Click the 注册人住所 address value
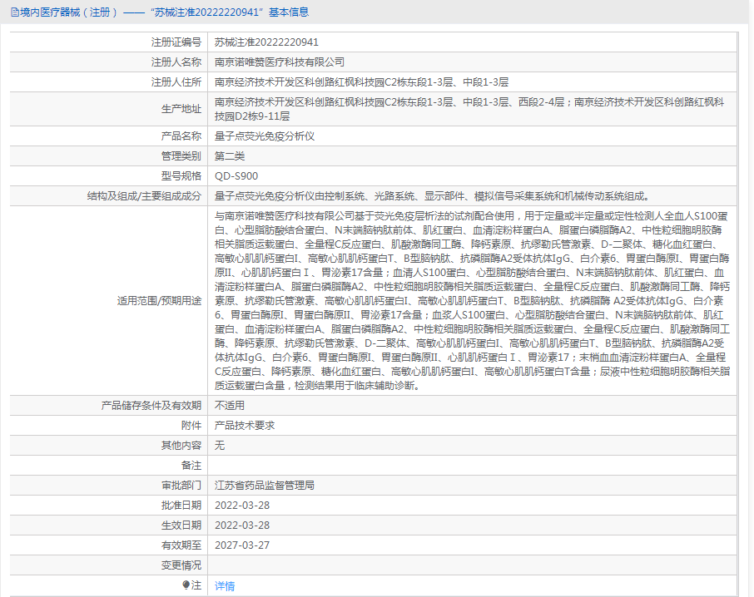This screenshot has height=597, width=754. click(362, 82)
